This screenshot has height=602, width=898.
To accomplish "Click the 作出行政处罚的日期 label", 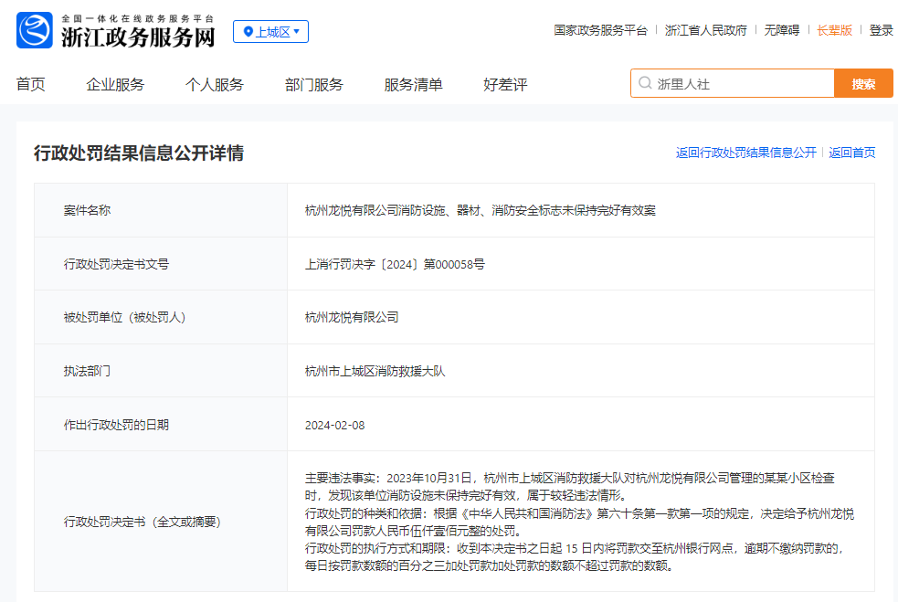I will click(116, 425).
